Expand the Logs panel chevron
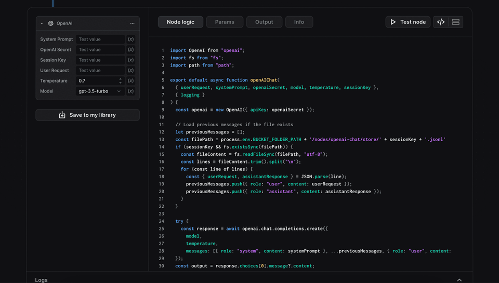This screenshot has height=283, width=499. pyautogui.click(x=459, y=280)
